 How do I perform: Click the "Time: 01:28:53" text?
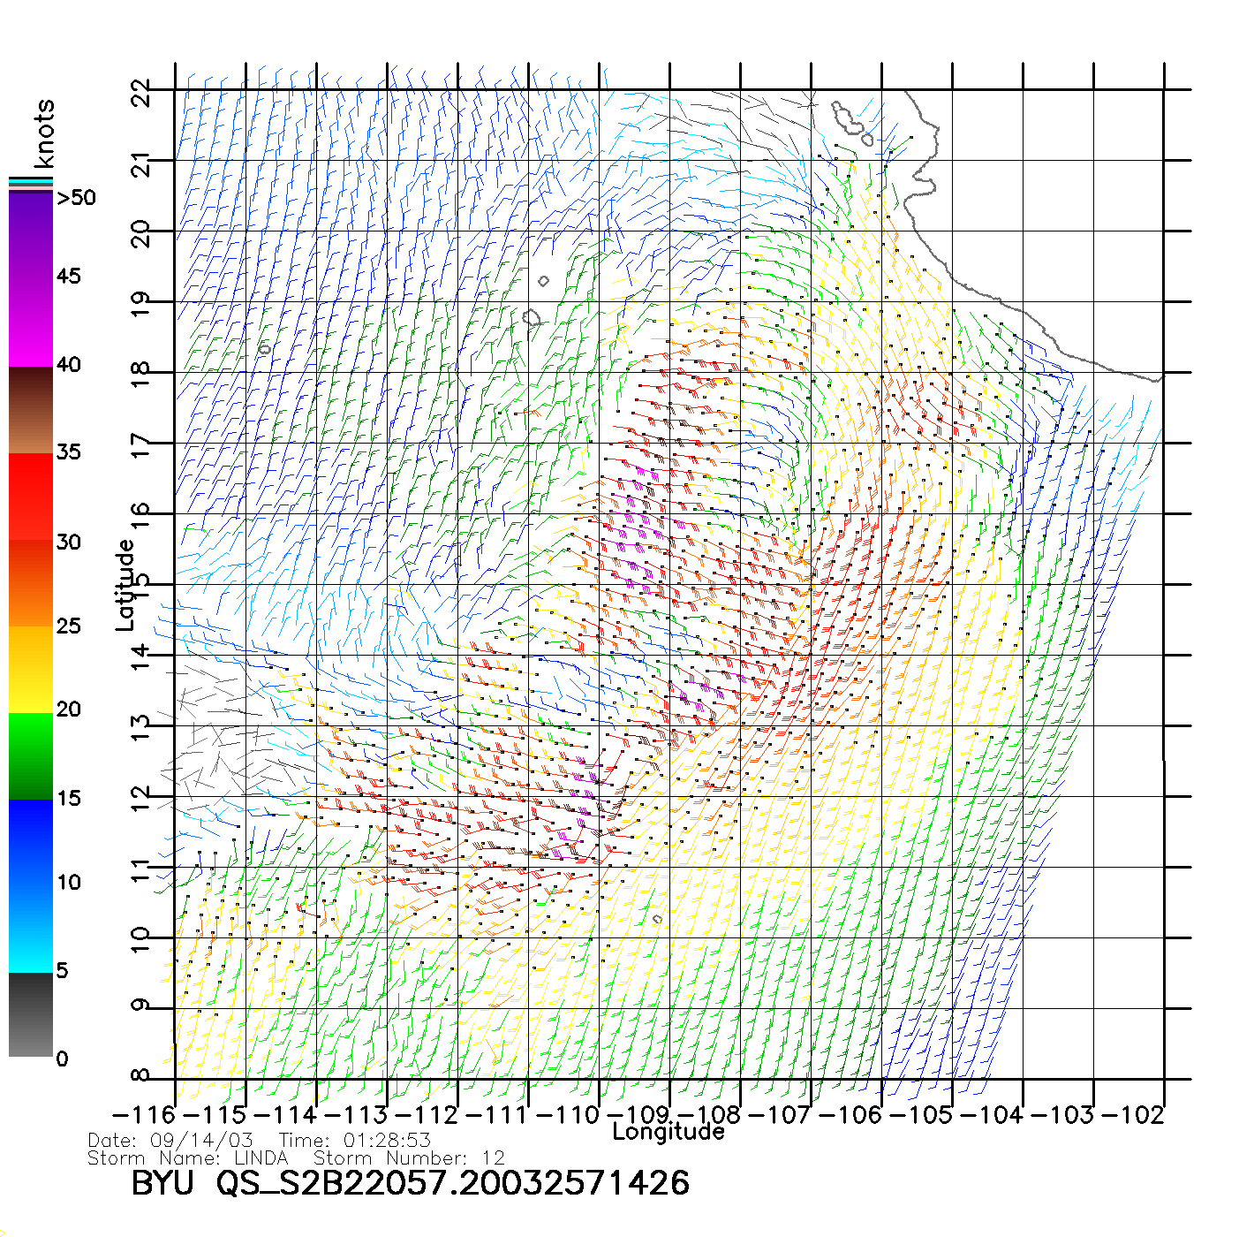355,1141
